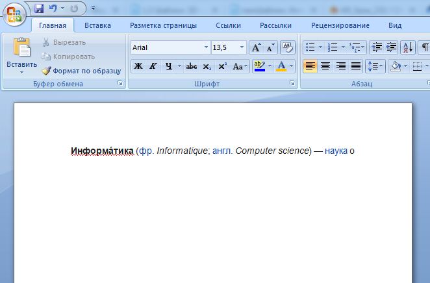Click the Вставить paste clipboard icon
The width and height of the screenshot is (430, 283).
coord(21,47)
